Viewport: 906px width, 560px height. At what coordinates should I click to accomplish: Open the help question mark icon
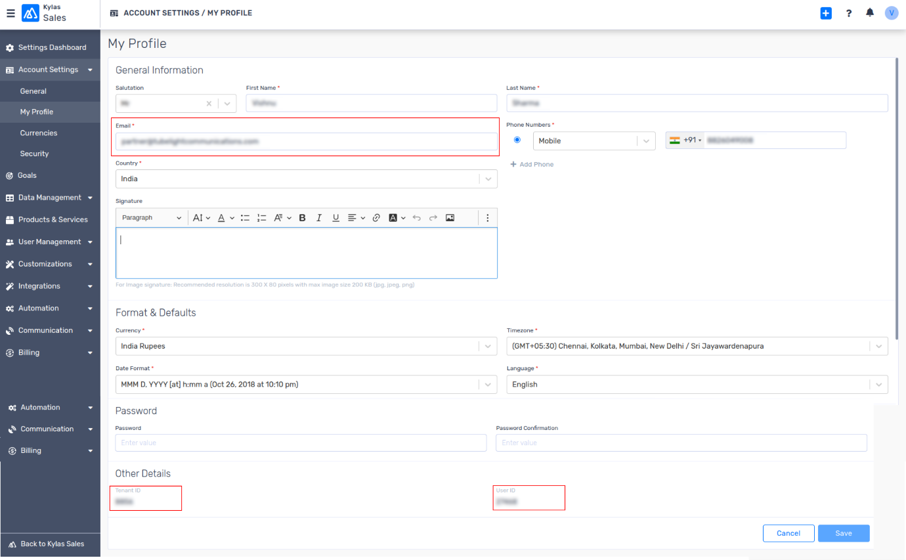(849, 13)
